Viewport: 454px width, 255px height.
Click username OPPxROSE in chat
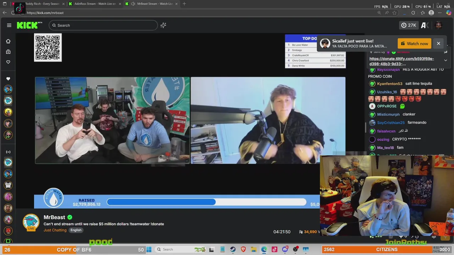[x=387, y=106]
